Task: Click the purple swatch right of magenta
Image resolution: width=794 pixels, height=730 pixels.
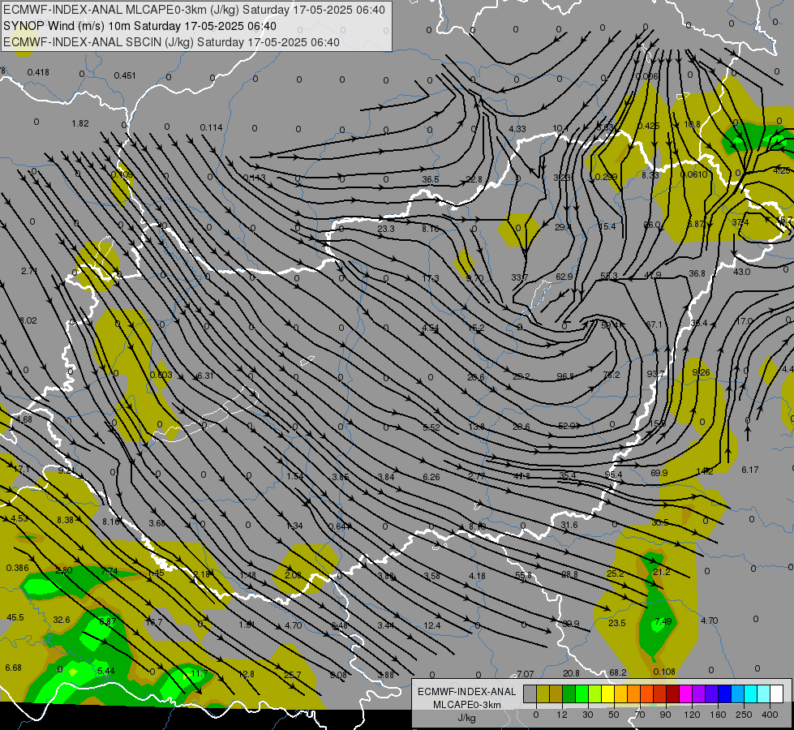Action: click(x=699, y=693)
